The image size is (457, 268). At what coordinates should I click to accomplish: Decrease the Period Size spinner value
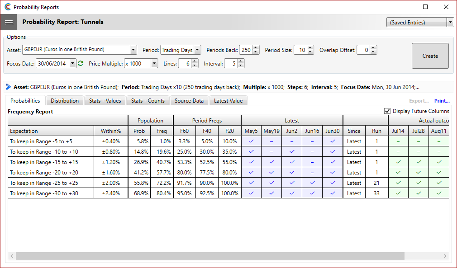[x=310, y=52]
